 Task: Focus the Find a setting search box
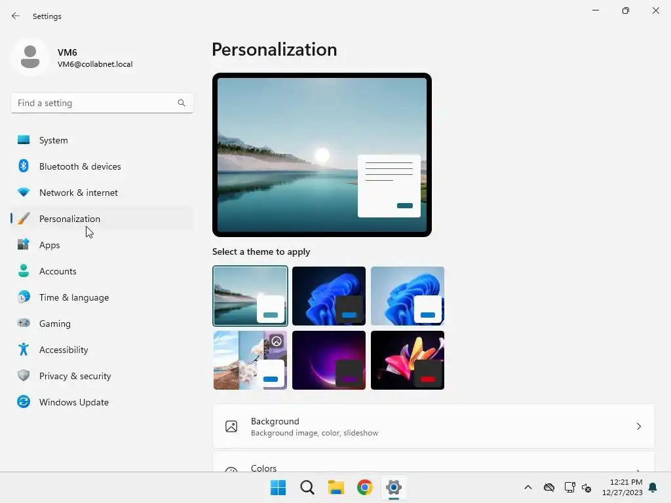pyautogui.click(x=102, y=103)
